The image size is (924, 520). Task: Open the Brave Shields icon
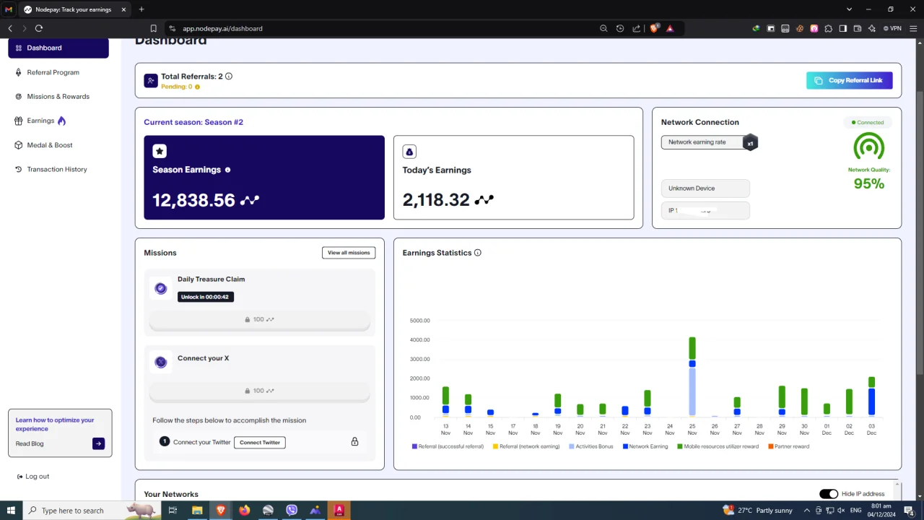coord(655,28)
